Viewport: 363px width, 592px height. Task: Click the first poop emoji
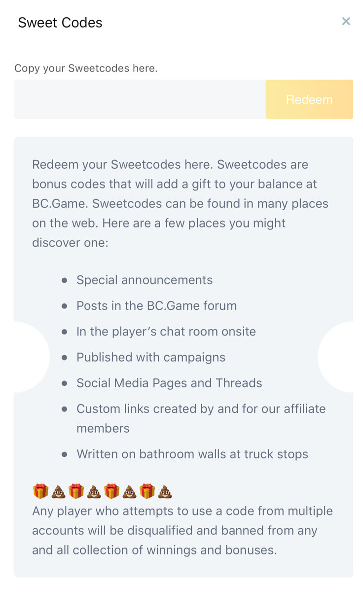pos(59,491)
